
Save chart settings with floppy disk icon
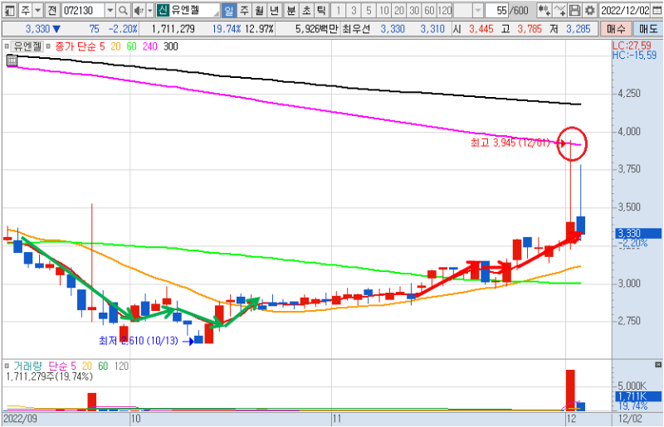574,10
